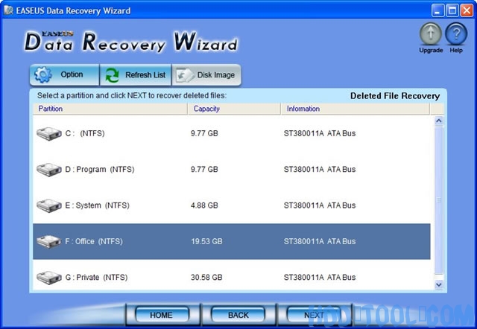Select the "C: (NTFS)" partition row

coord(232,133)
